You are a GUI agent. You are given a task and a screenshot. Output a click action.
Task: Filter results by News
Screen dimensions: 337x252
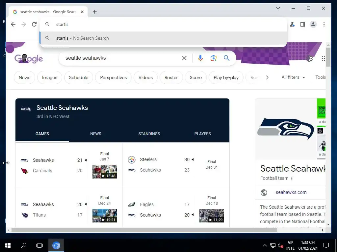click(24, 77)
